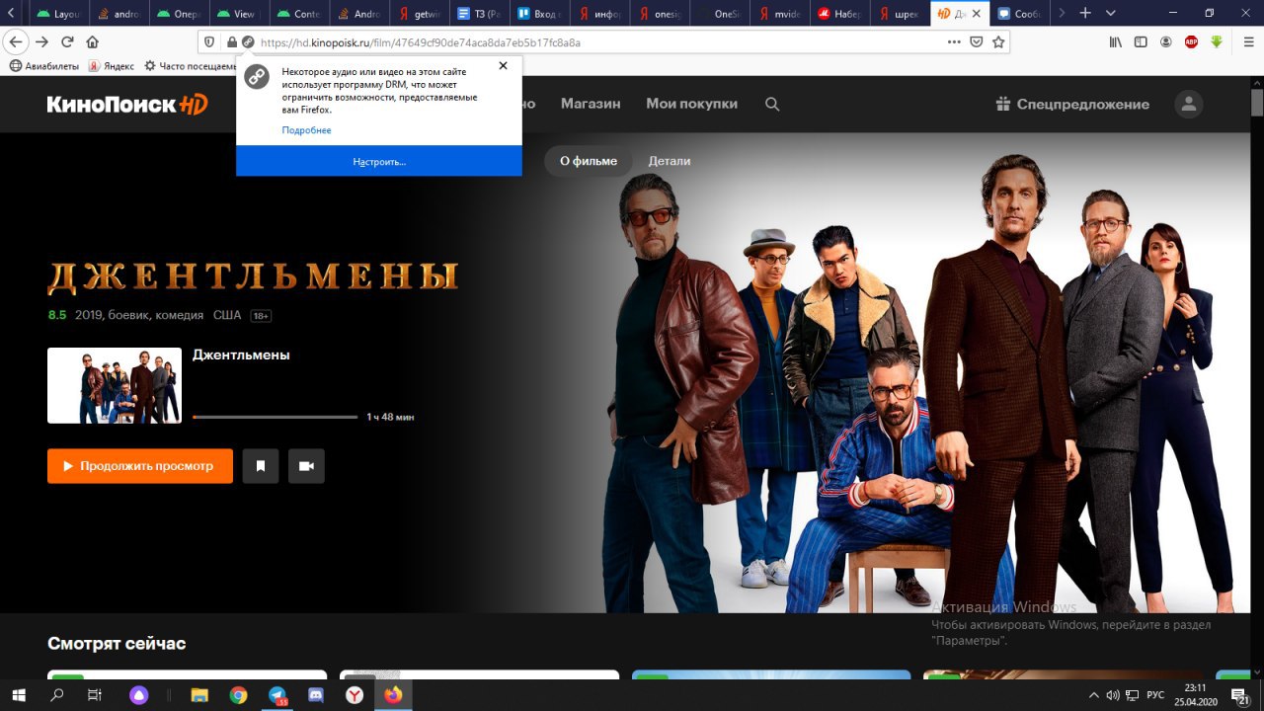Click Продолжить просмотр button

point(140,466)
